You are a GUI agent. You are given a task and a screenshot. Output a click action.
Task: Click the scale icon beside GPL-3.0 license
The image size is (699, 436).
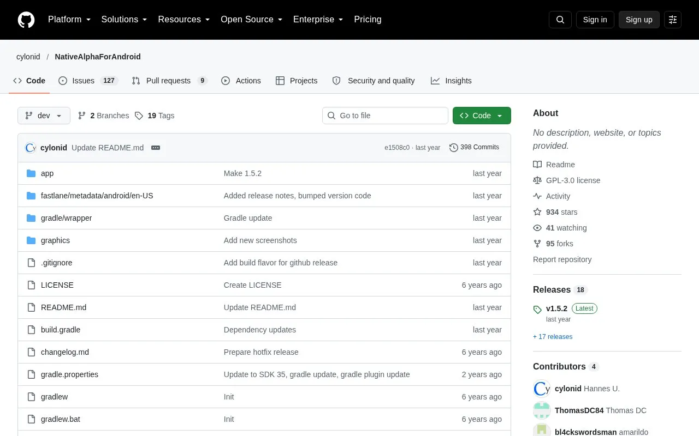click(x=537, y=180)
